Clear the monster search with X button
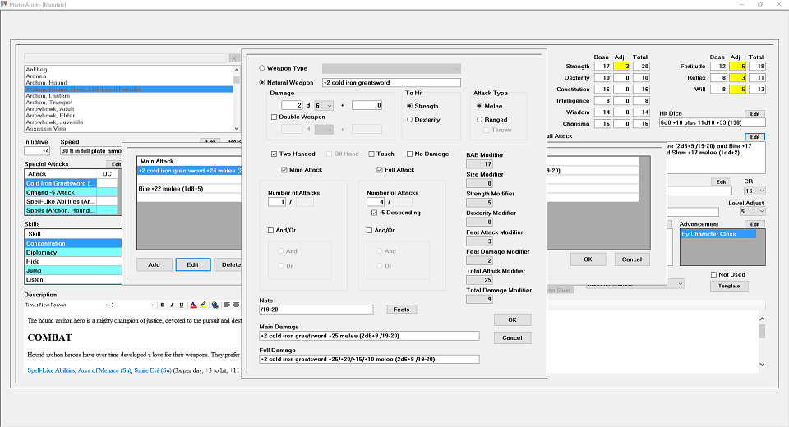The height and width of the screenshot is (427, 789). coord(234,58)
